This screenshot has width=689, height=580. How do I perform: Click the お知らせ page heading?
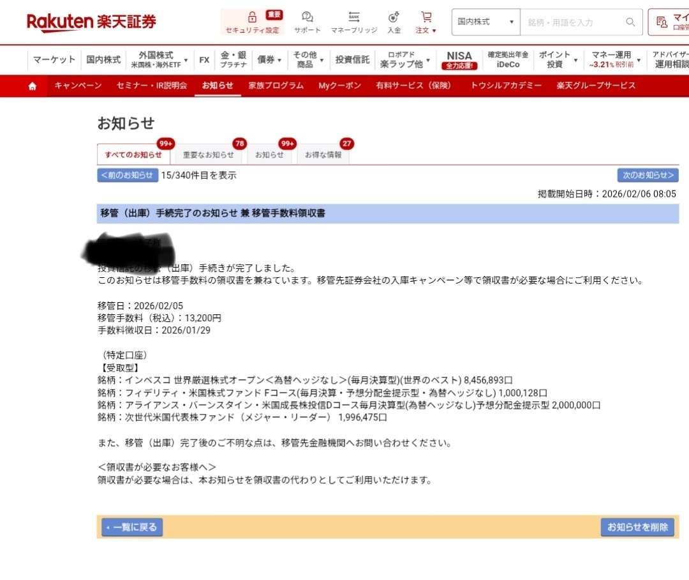pyautogui.click(x=126, y=123)
